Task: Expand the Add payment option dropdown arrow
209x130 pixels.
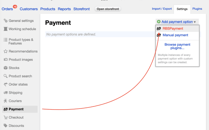Action: click(x=195, y=22)
